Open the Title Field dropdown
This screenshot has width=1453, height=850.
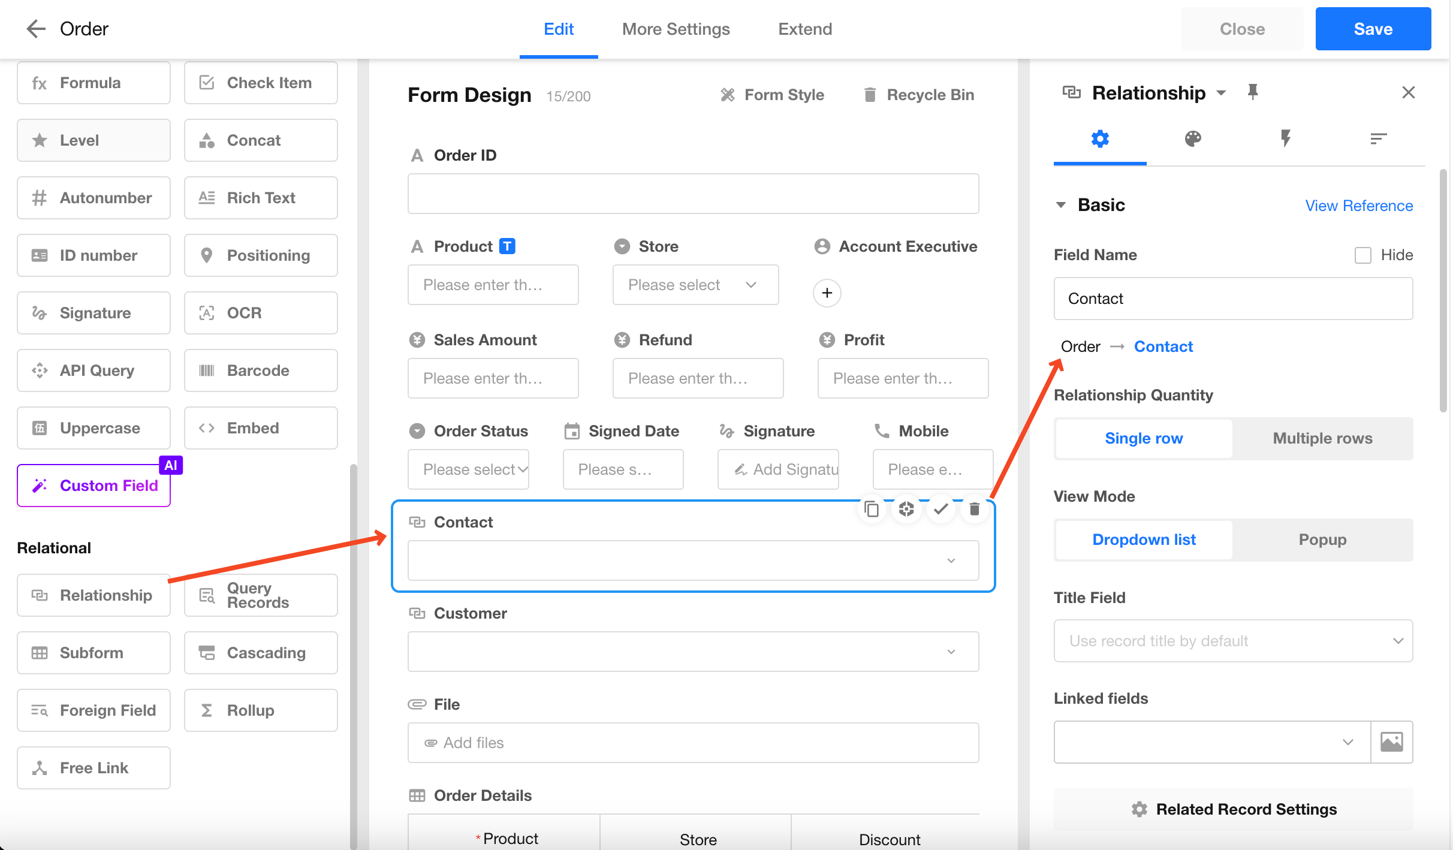pyautogui.click(x=1233, y=641)
